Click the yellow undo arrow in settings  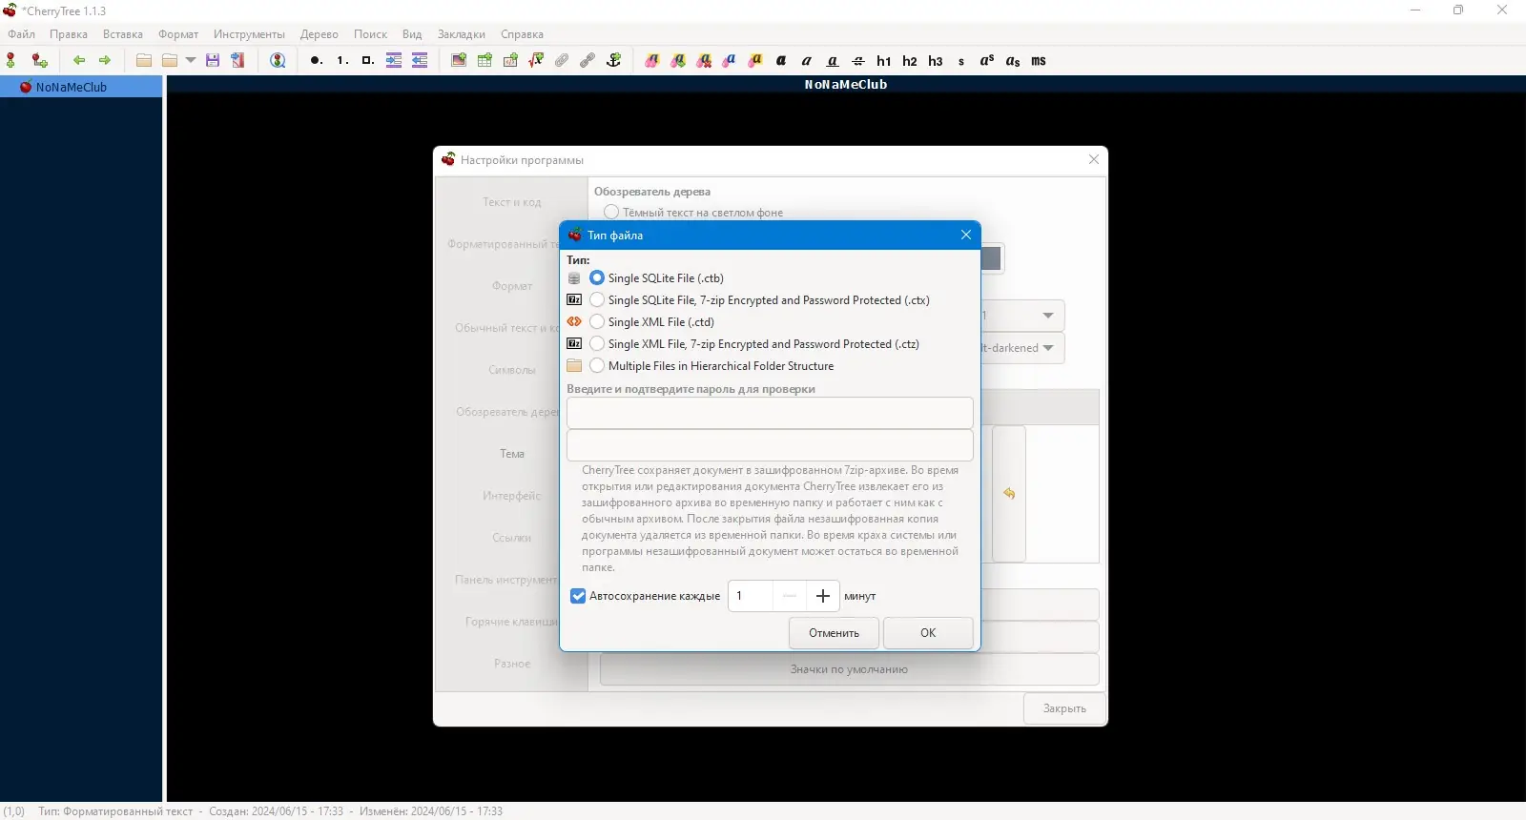(1009, 494)
